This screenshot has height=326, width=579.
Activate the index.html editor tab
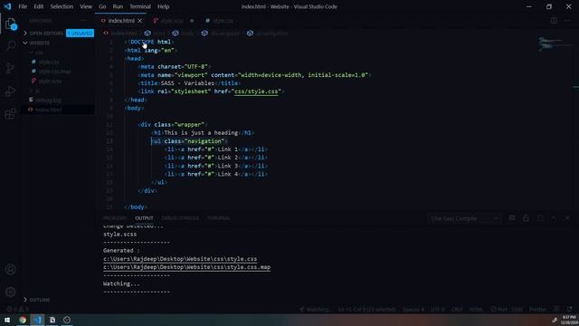click(120, 21)
